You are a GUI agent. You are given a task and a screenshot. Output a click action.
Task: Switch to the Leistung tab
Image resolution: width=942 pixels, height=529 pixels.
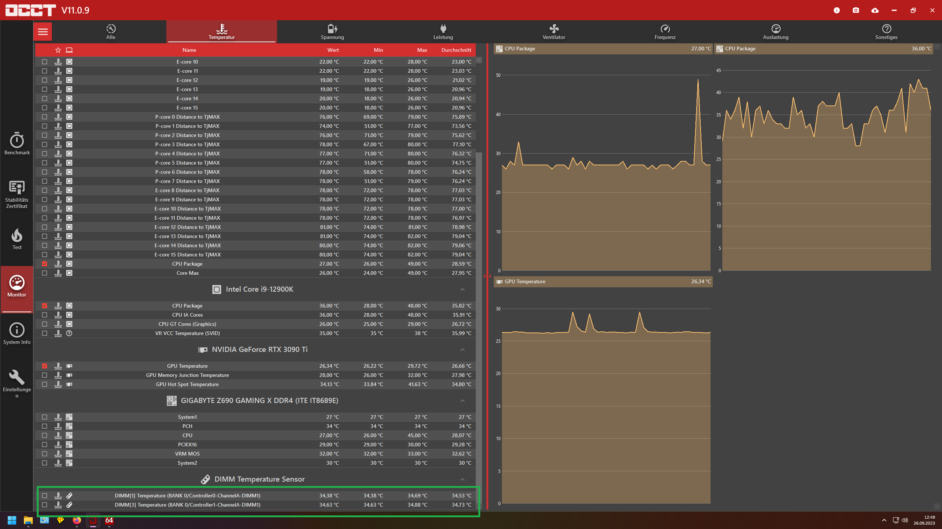(x=443, y=32)
